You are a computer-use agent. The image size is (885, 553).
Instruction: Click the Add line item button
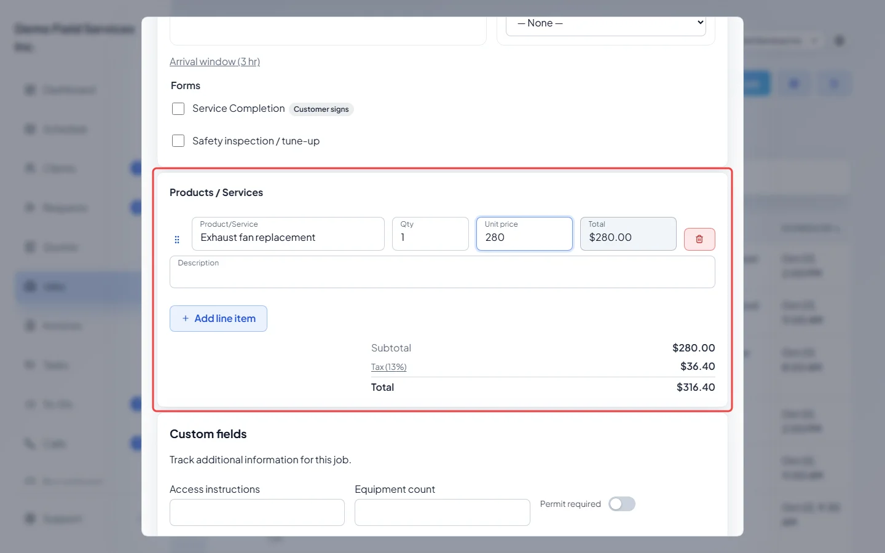pos(218,318)
